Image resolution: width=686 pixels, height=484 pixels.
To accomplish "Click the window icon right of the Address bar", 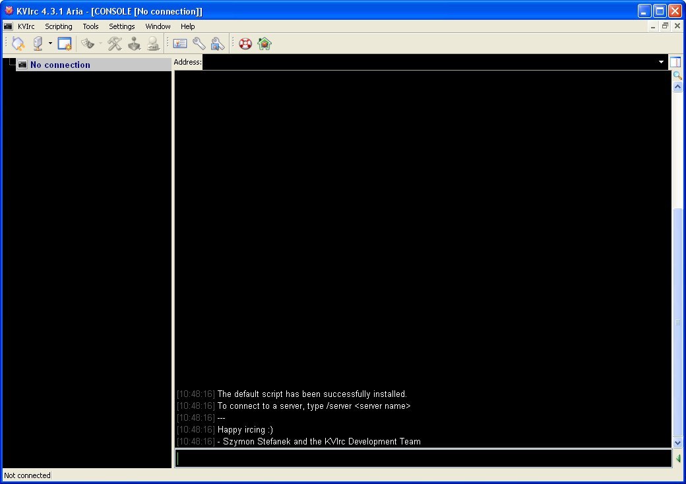I will point(675,62).
